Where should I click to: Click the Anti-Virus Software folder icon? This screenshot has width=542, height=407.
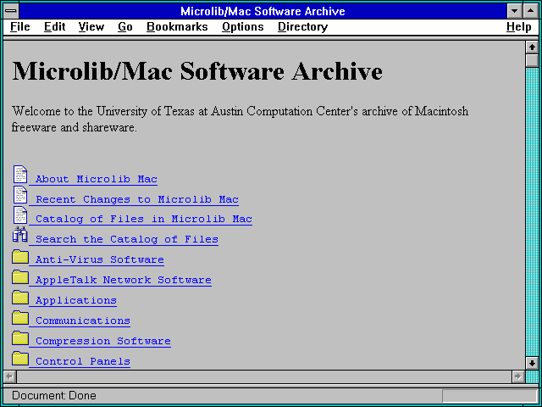pyautogui.click(x=20, y=257)
